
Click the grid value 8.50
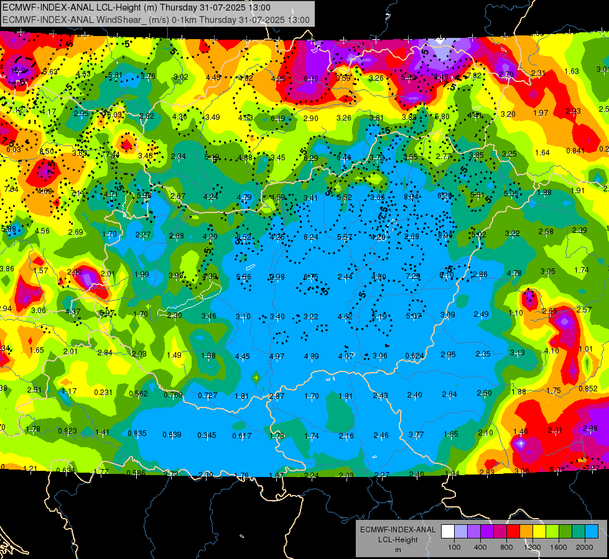47,152
